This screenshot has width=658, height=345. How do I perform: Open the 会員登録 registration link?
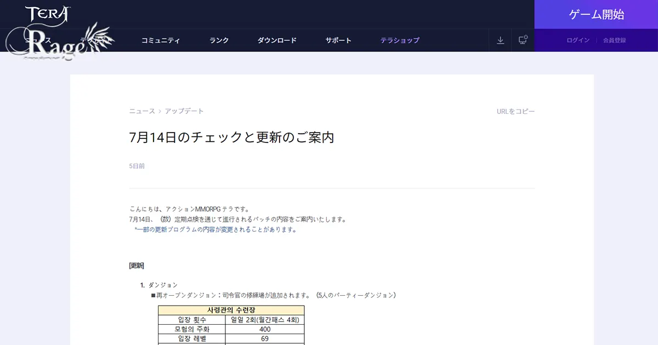615,39
